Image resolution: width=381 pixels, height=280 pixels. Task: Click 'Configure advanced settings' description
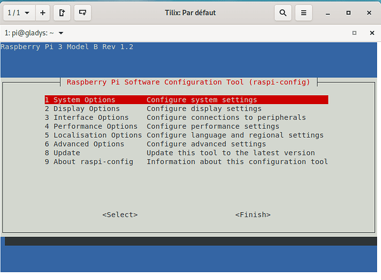coord(206,144)
